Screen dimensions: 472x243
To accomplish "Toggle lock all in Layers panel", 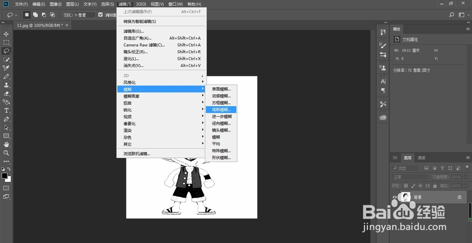I will pos(434,186).
